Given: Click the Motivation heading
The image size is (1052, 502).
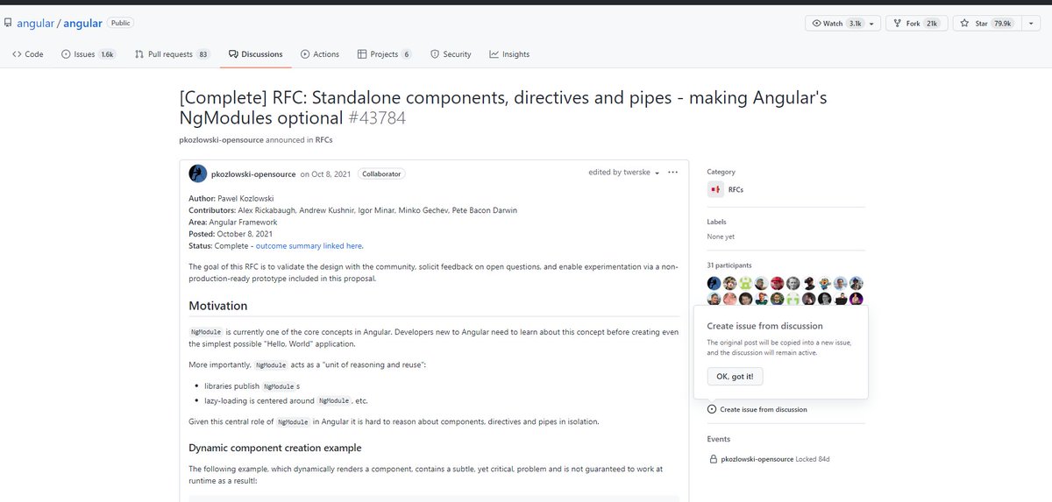Looking at the screenshot, I should click(x=218, y=306).
